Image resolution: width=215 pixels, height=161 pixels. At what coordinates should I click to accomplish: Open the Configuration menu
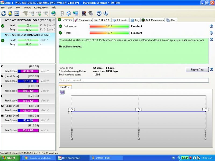point(41,8)
